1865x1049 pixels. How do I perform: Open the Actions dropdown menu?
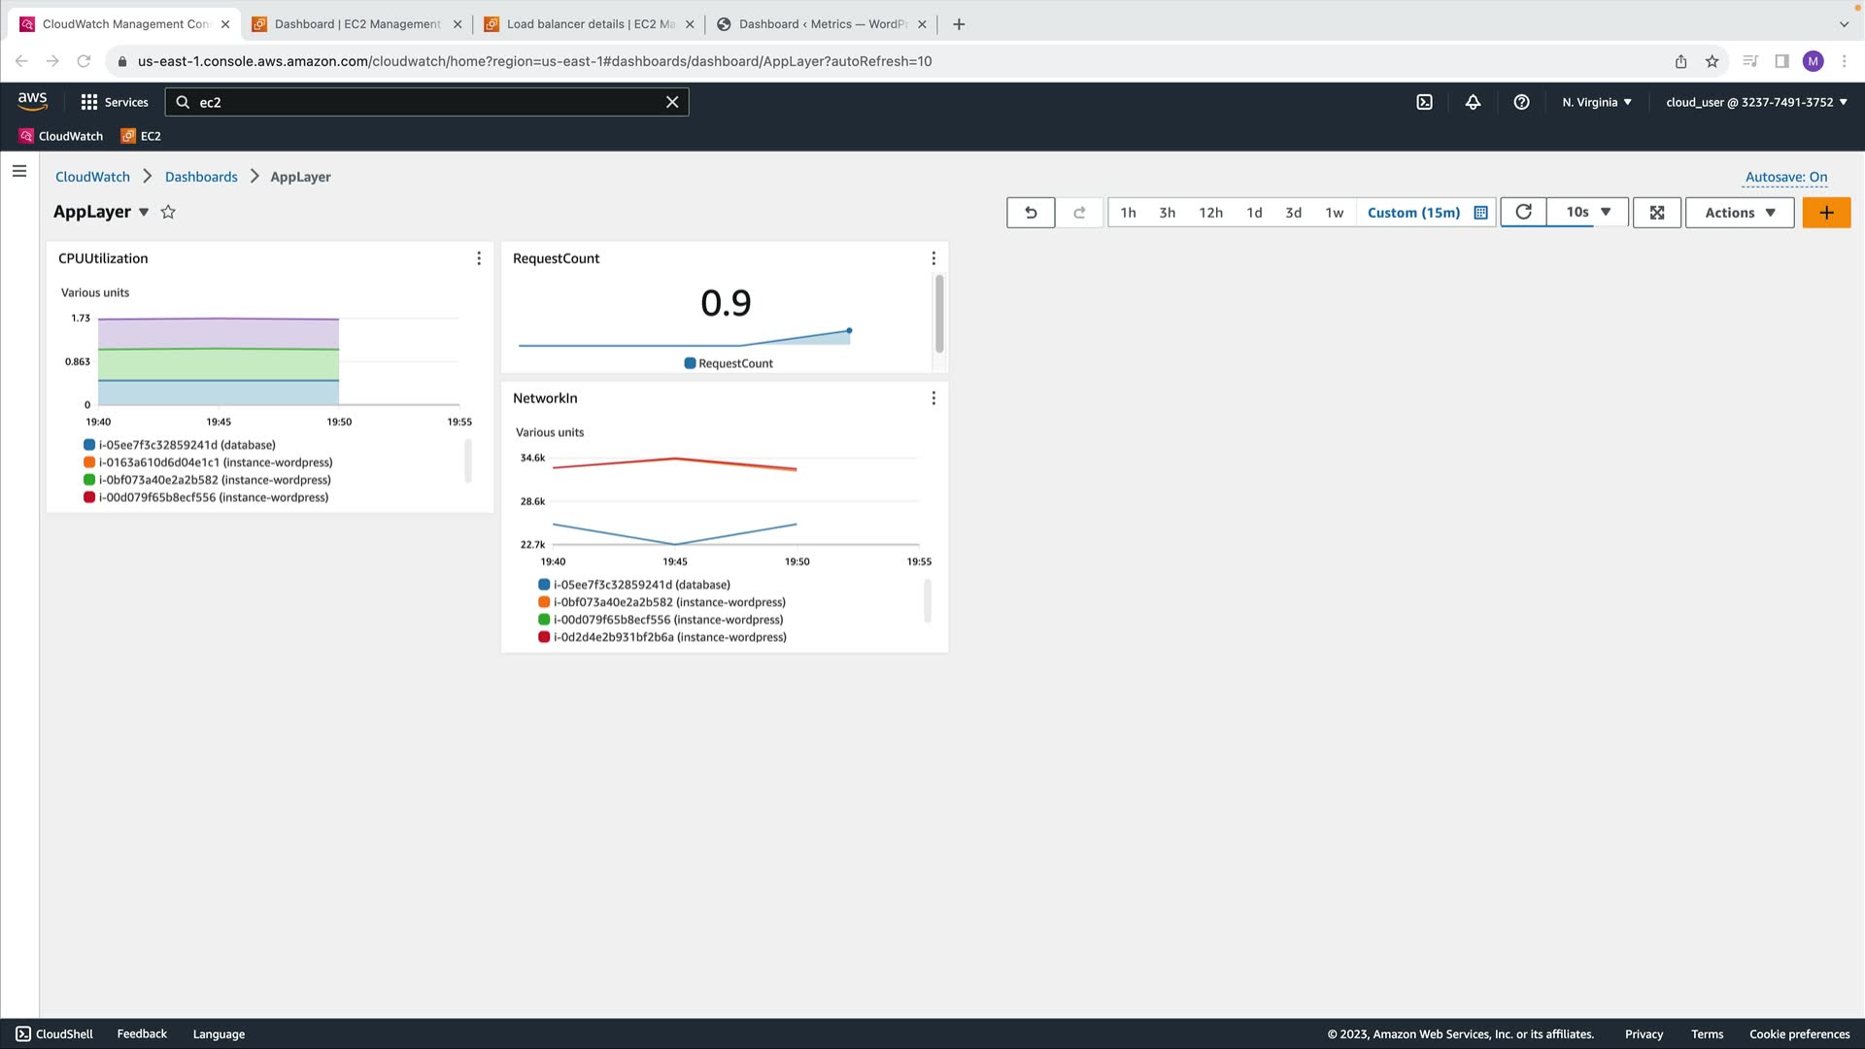1739,213
